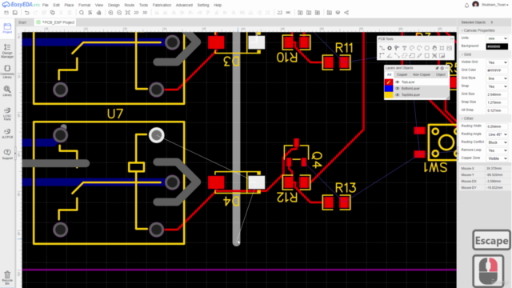Toggle TopLayer visibility eye
Image resolution: width=512 pixels, height=288 pixels.
398,82
